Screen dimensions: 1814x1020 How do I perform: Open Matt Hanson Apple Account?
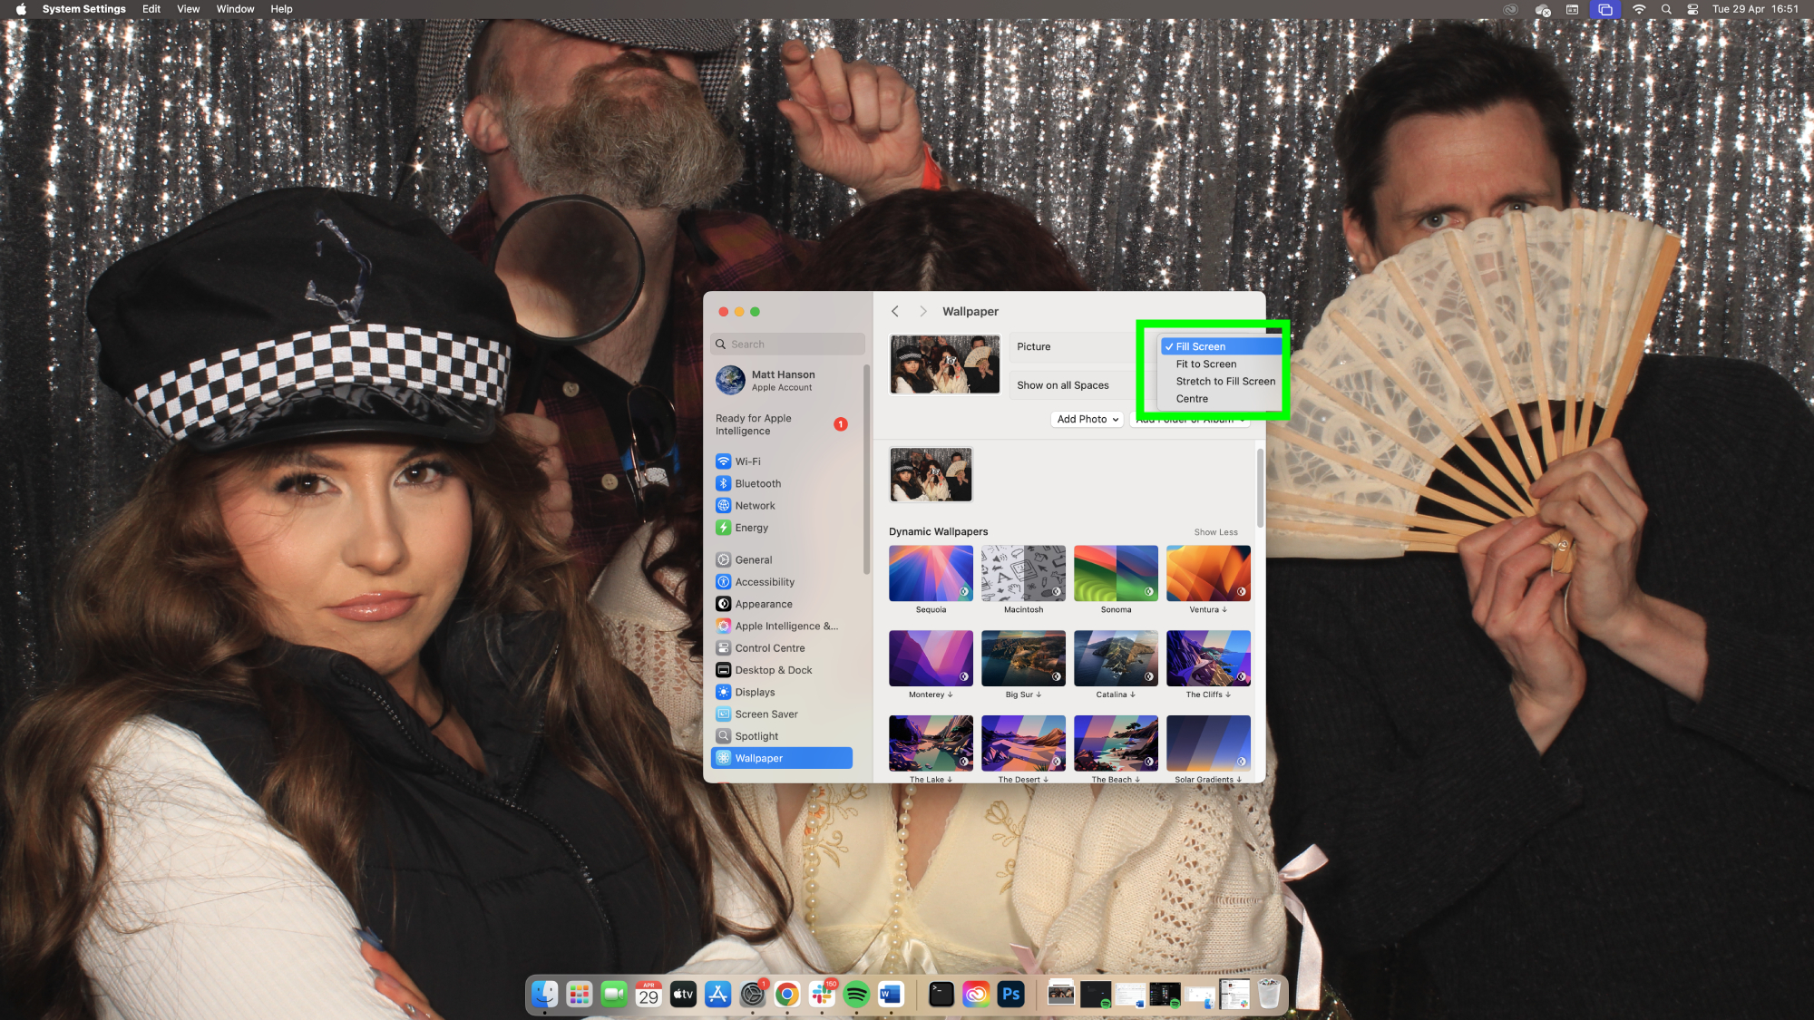(782, 380)
